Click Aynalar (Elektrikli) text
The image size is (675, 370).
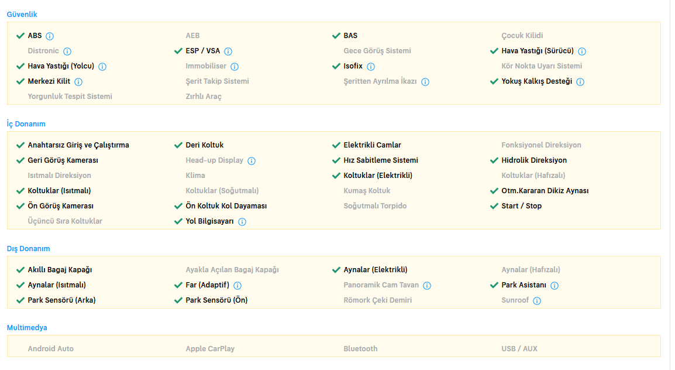[x=376, y=270]
